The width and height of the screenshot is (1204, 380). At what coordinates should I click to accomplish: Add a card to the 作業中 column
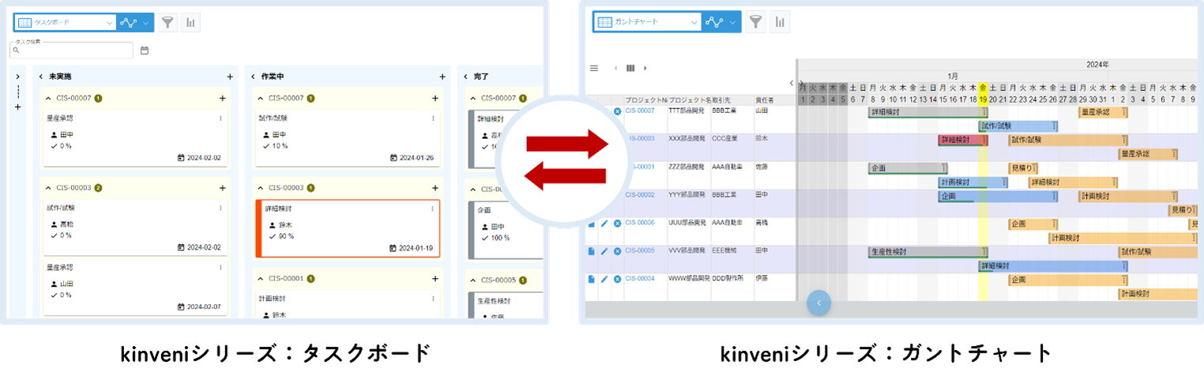coord(442,77)
